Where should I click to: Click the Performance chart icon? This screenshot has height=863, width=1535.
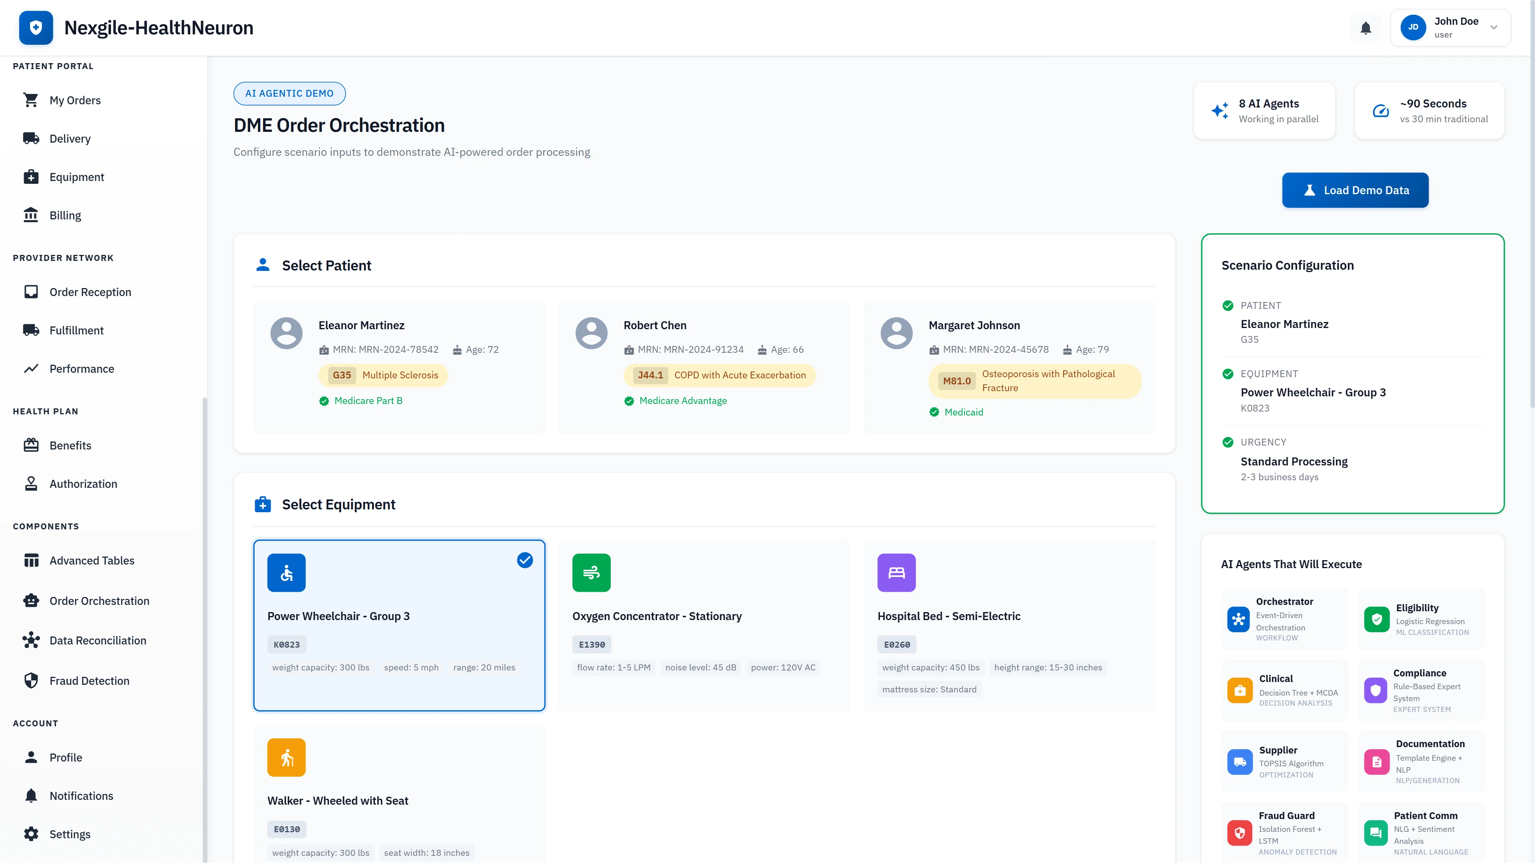32,369
